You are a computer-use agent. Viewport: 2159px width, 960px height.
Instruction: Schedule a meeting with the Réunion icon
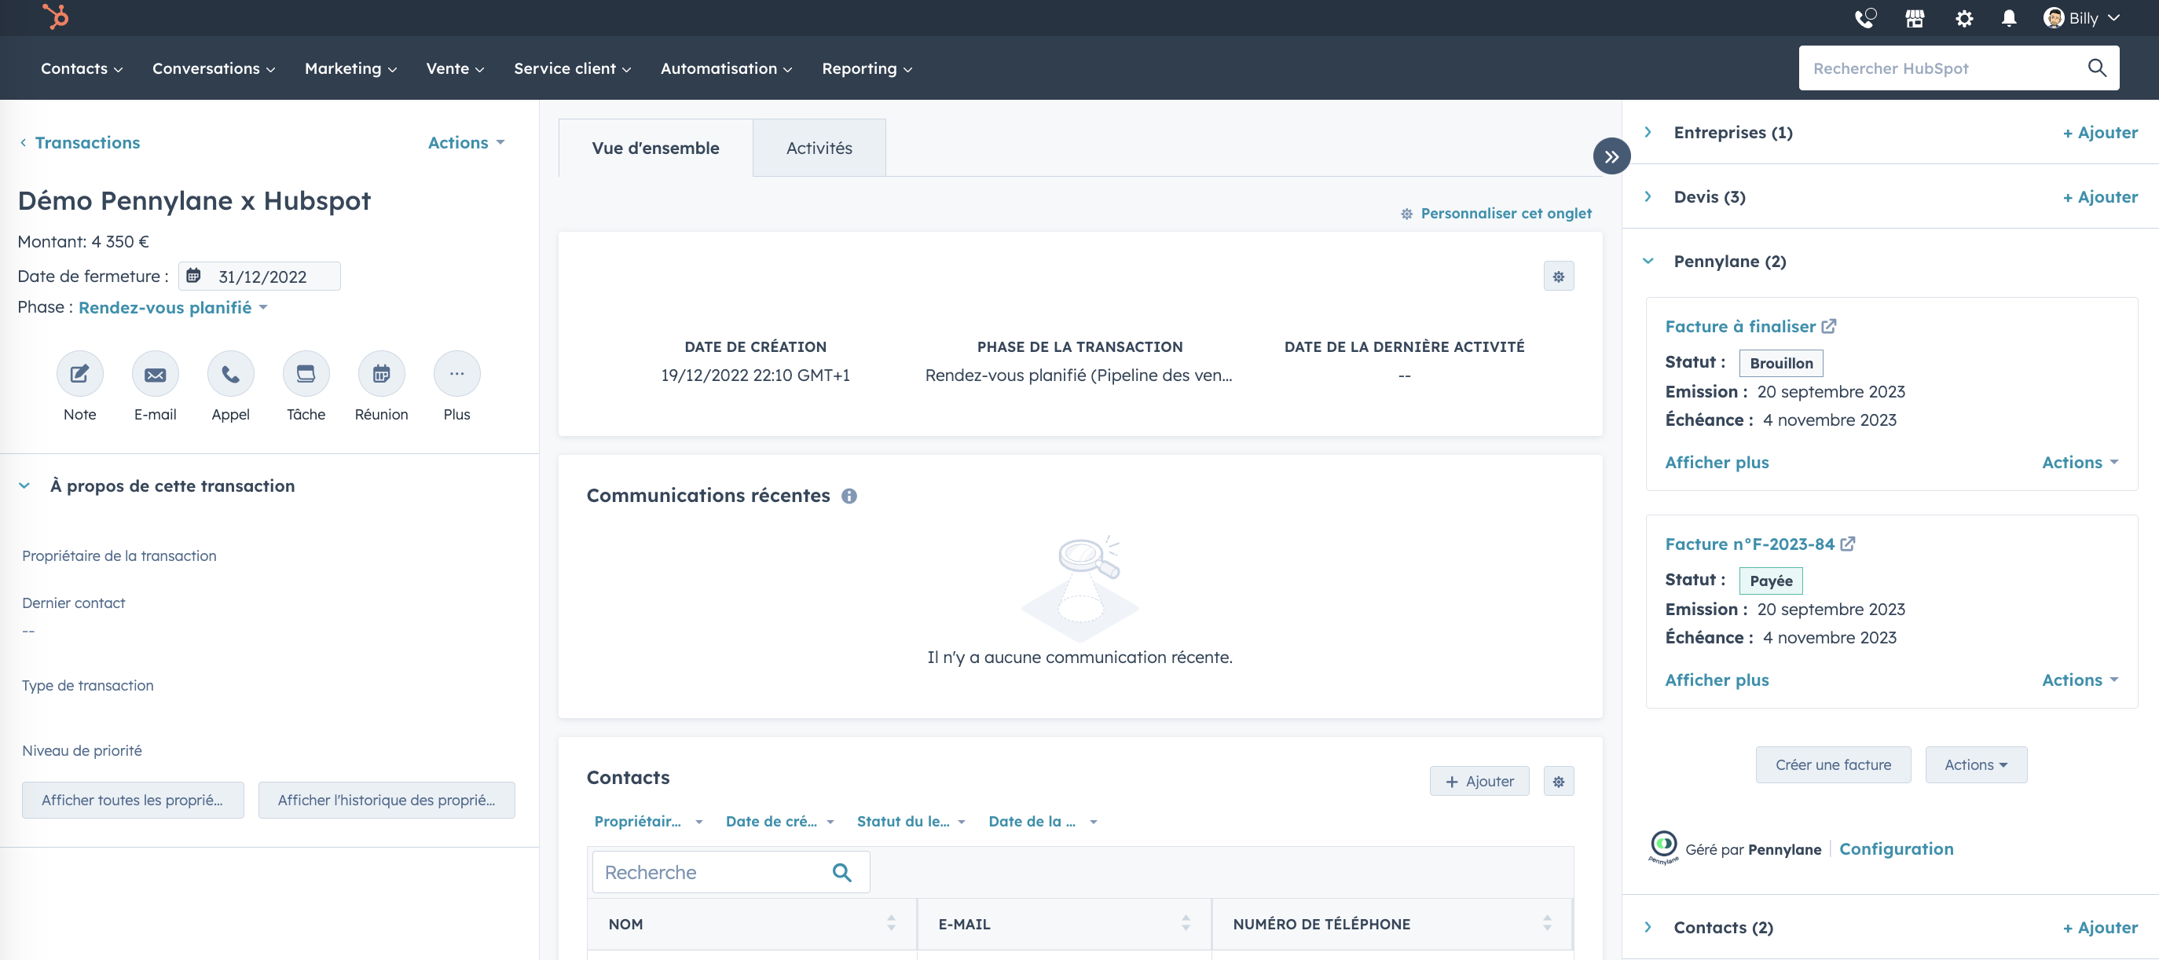381,374
